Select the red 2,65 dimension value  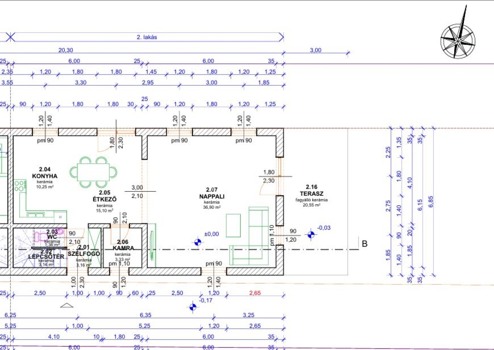coord(255,293)
